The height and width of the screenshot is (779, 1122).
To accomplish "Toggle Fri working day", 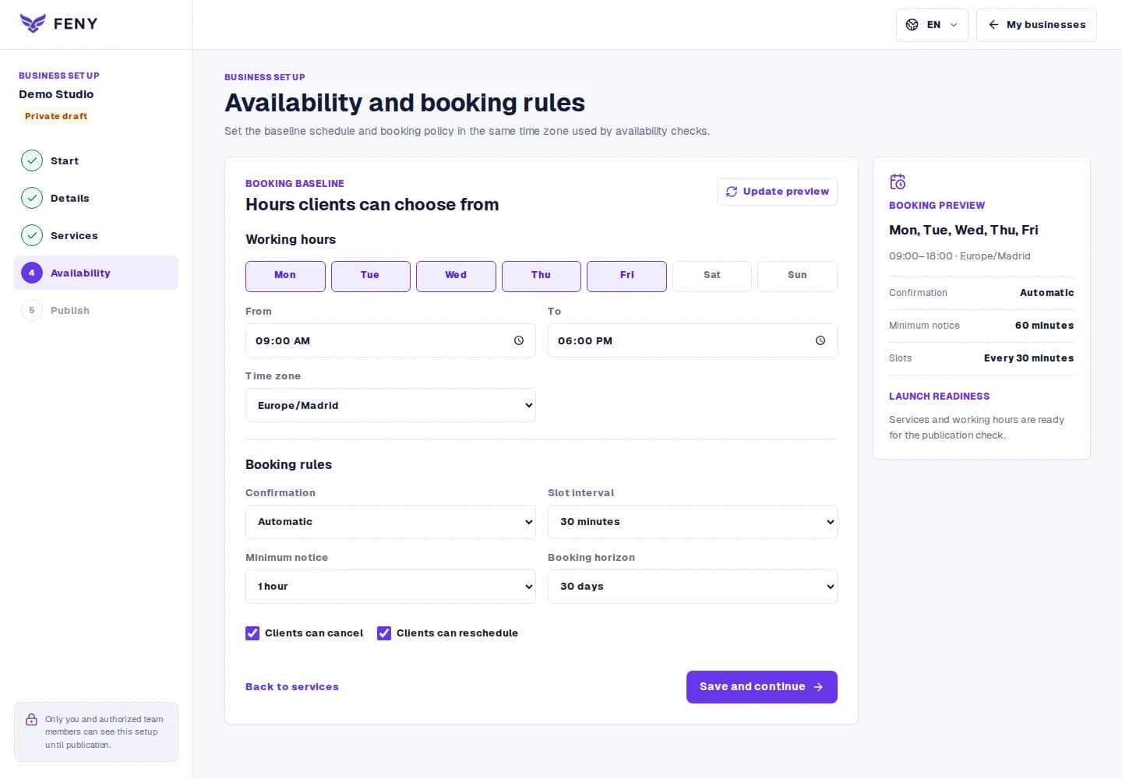I will [626, 276].
